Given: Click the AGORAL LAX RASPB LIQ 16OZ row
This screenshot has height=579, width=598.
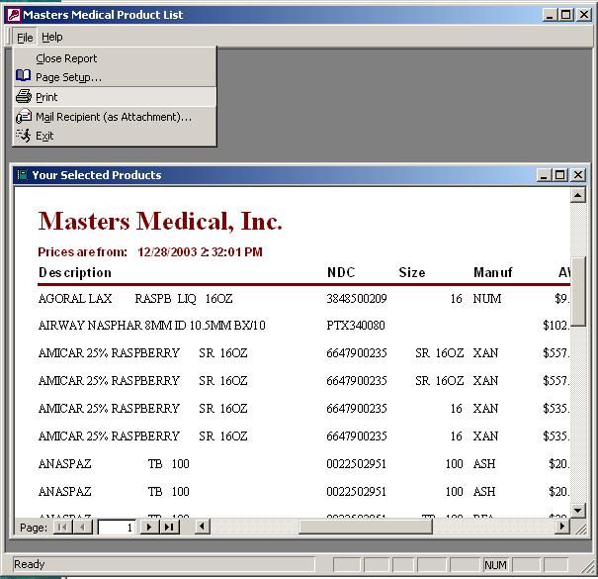Looking at the screenshot, I should coord(303,298).
